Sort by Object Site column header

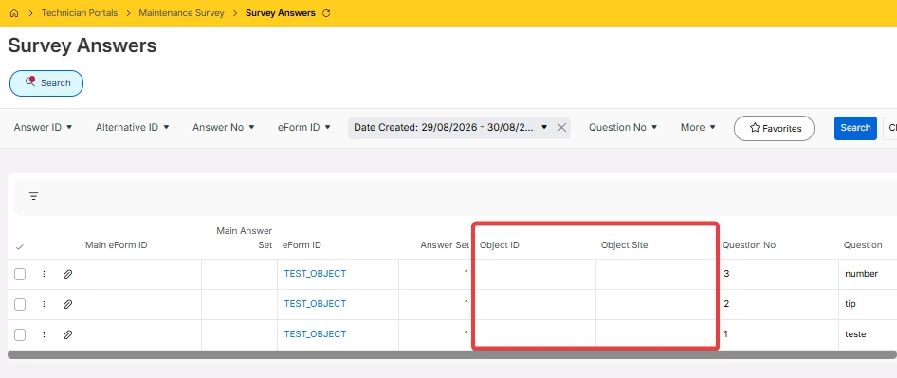point(624,245)
